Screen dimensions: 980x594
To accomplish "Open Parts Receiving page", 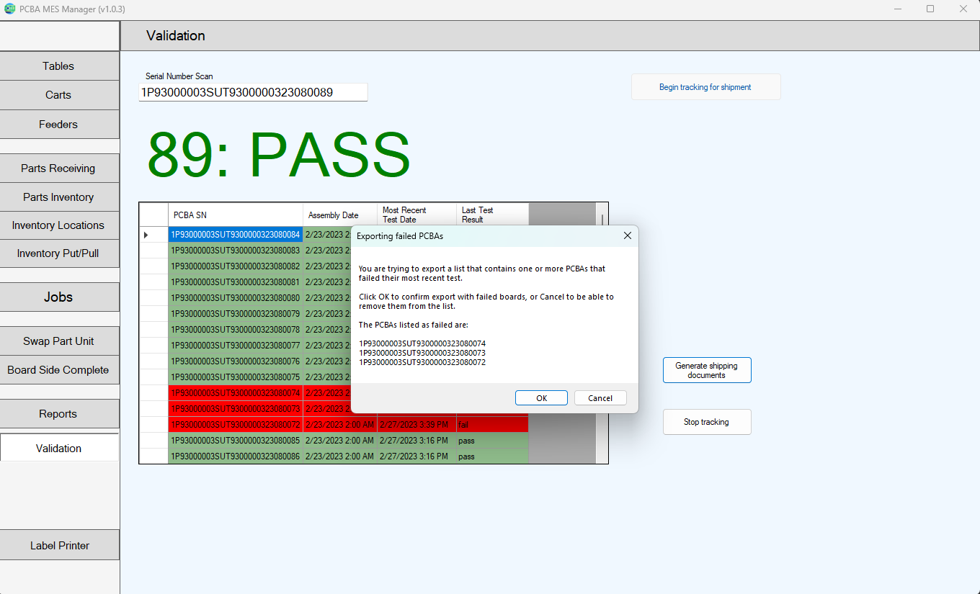I will (x=59, y=168).
